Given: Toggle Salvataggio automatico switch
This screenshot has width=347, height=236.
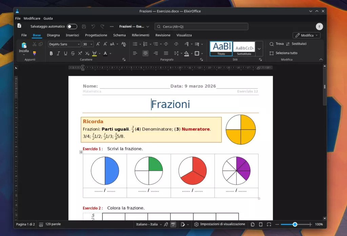Looking at the screenshot, I should 72,26.
